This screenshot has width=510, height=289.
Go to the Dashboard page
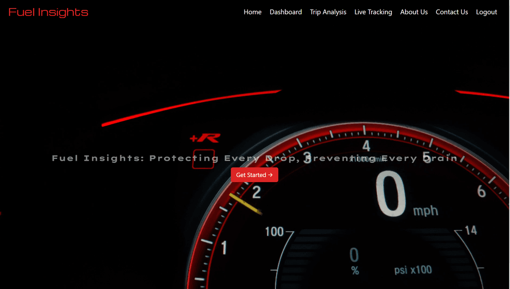tap(286, 12)
